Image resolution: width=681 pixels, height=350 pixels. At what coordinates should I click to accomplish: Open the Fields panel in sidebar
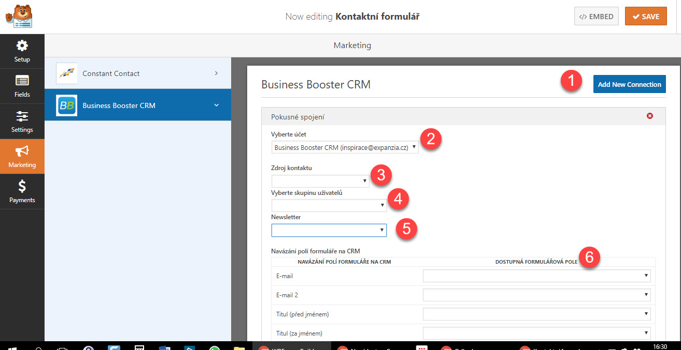tap(22, 86)
